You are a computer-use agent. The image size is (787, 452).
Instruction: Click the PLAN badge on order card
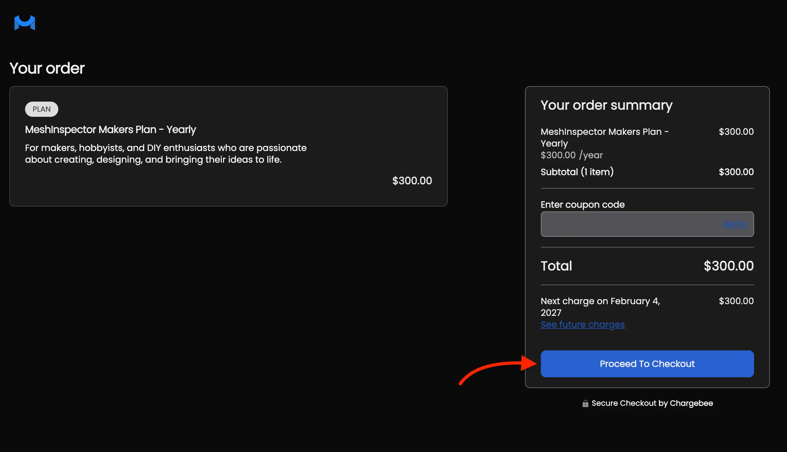[42, 109]
